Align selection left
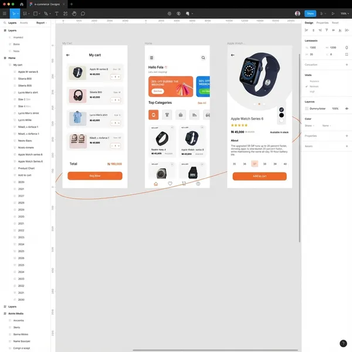The height and width of the screenshot is (352, 352). [306, 30]
